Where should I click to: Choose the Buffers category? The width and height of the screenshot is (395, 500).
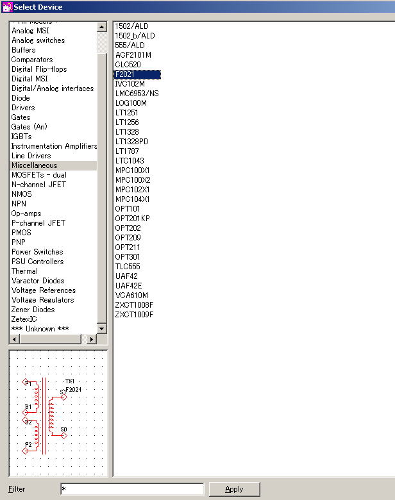coord(24,50)
